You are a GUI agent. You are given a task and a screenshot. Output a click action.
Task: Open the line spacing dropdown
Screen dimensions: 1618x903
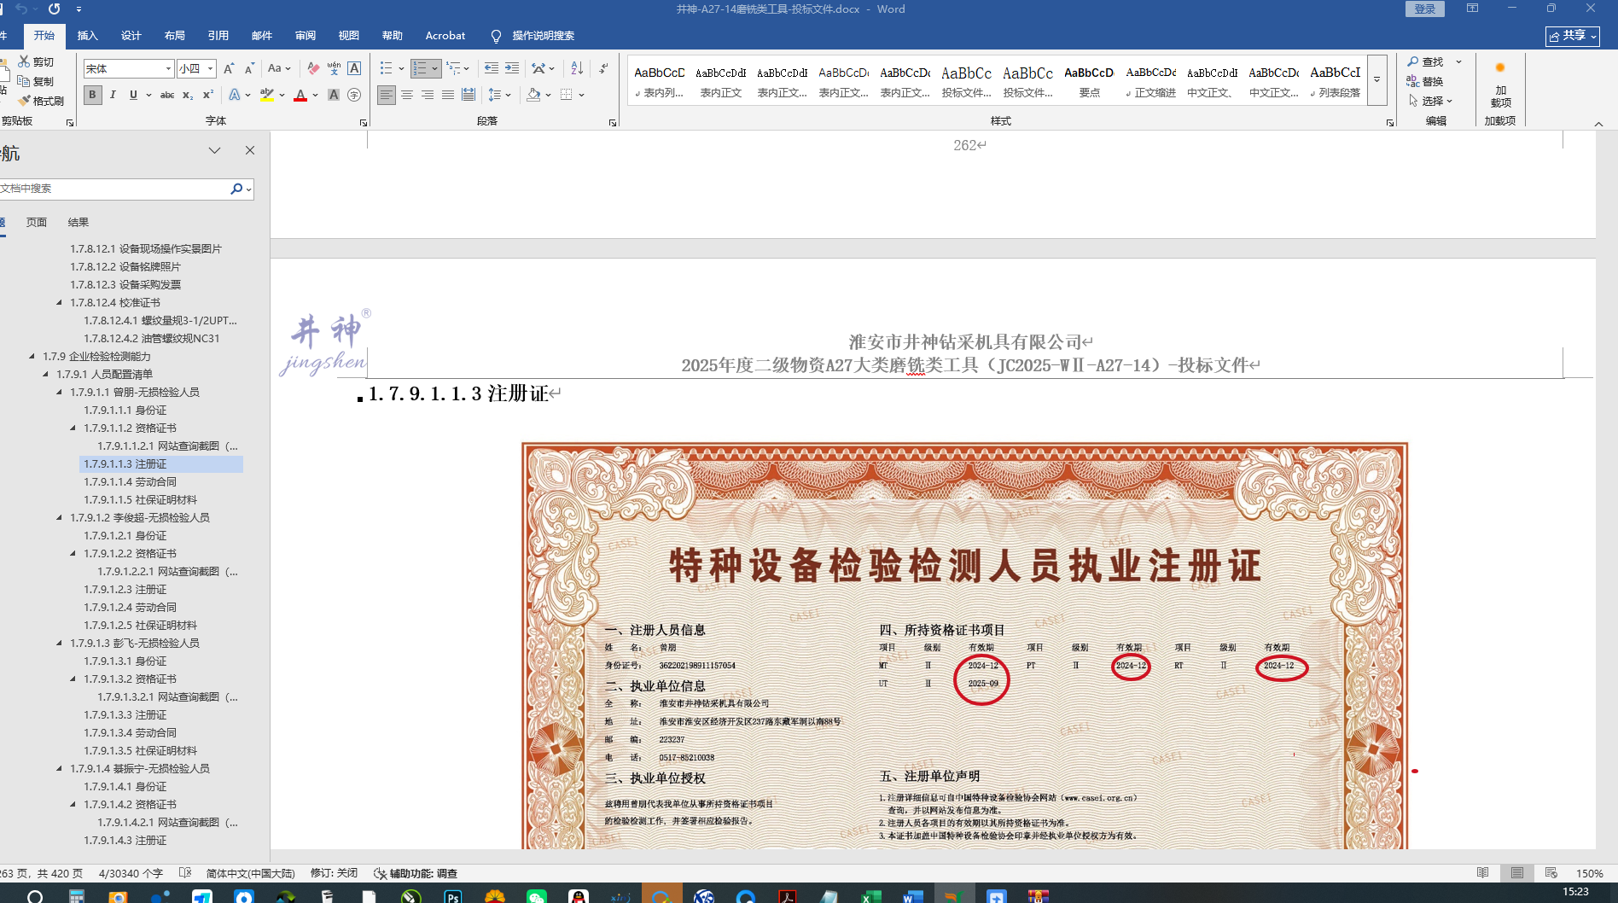tap(498, 95)
